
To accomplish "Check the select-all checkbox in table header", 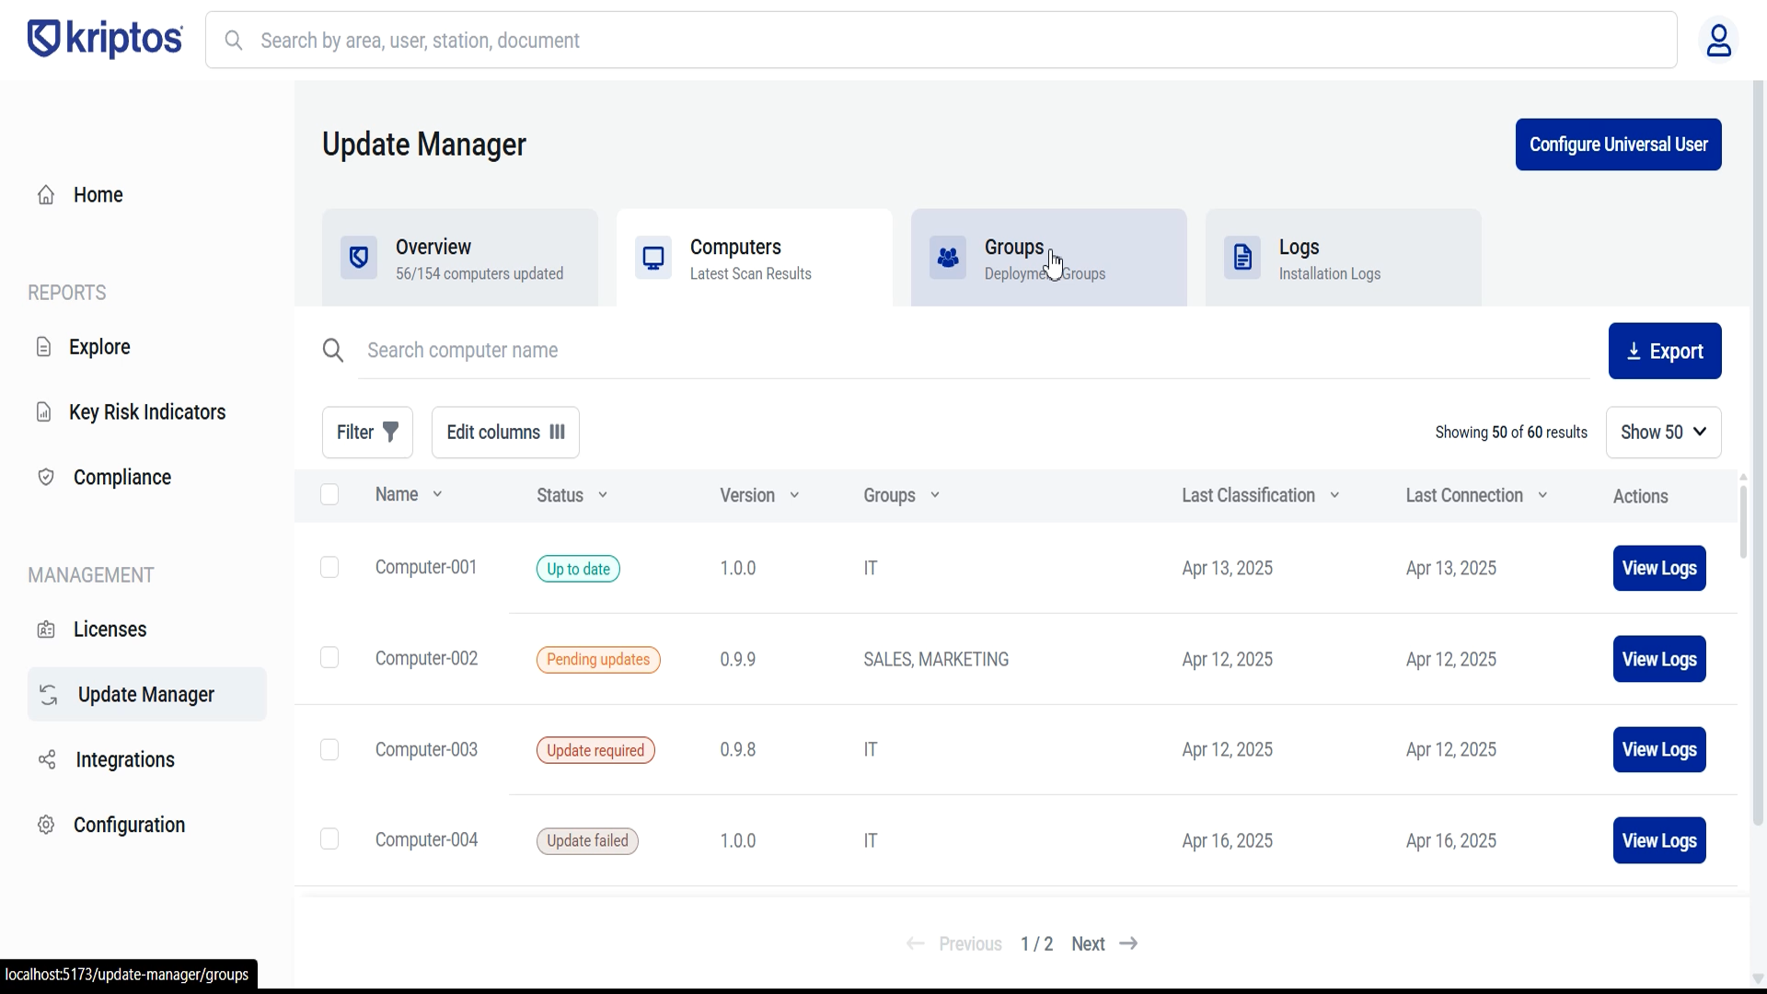I will (x=329, y=494).
